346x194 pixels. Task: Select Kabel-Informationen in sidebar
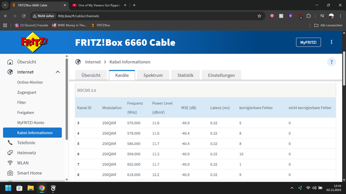[x=33, y=133]
